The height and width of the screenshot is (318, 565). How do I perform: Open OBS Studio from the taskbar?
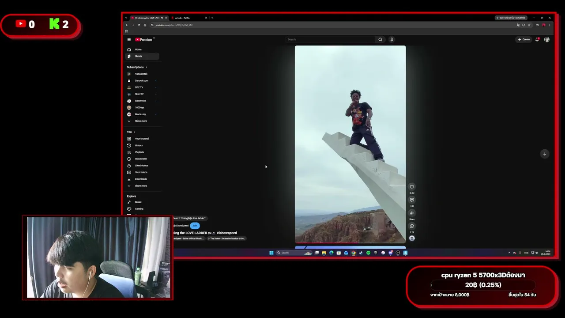[398, 253]
